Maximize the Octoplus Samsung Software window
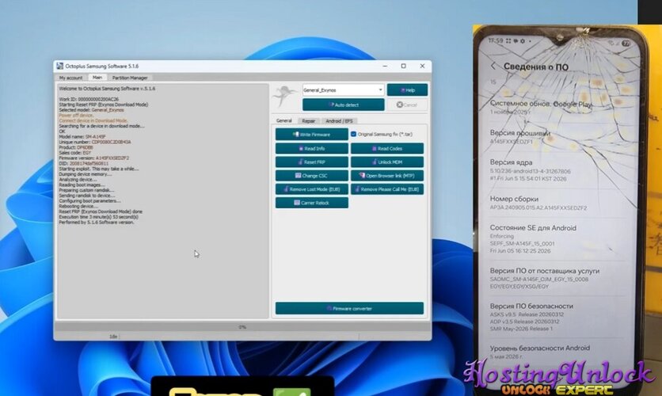 [403, 66]
